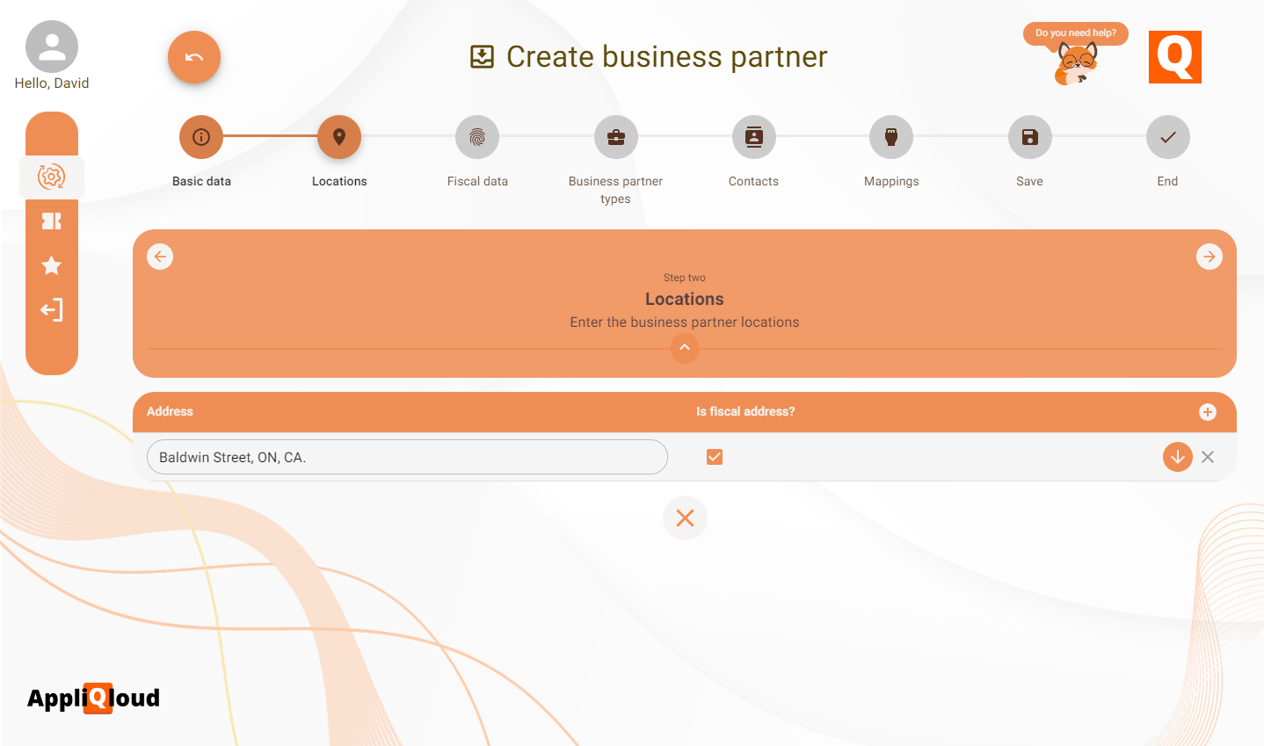
Task: Click the orange back arrow near Hello, David
Action: 193,56
